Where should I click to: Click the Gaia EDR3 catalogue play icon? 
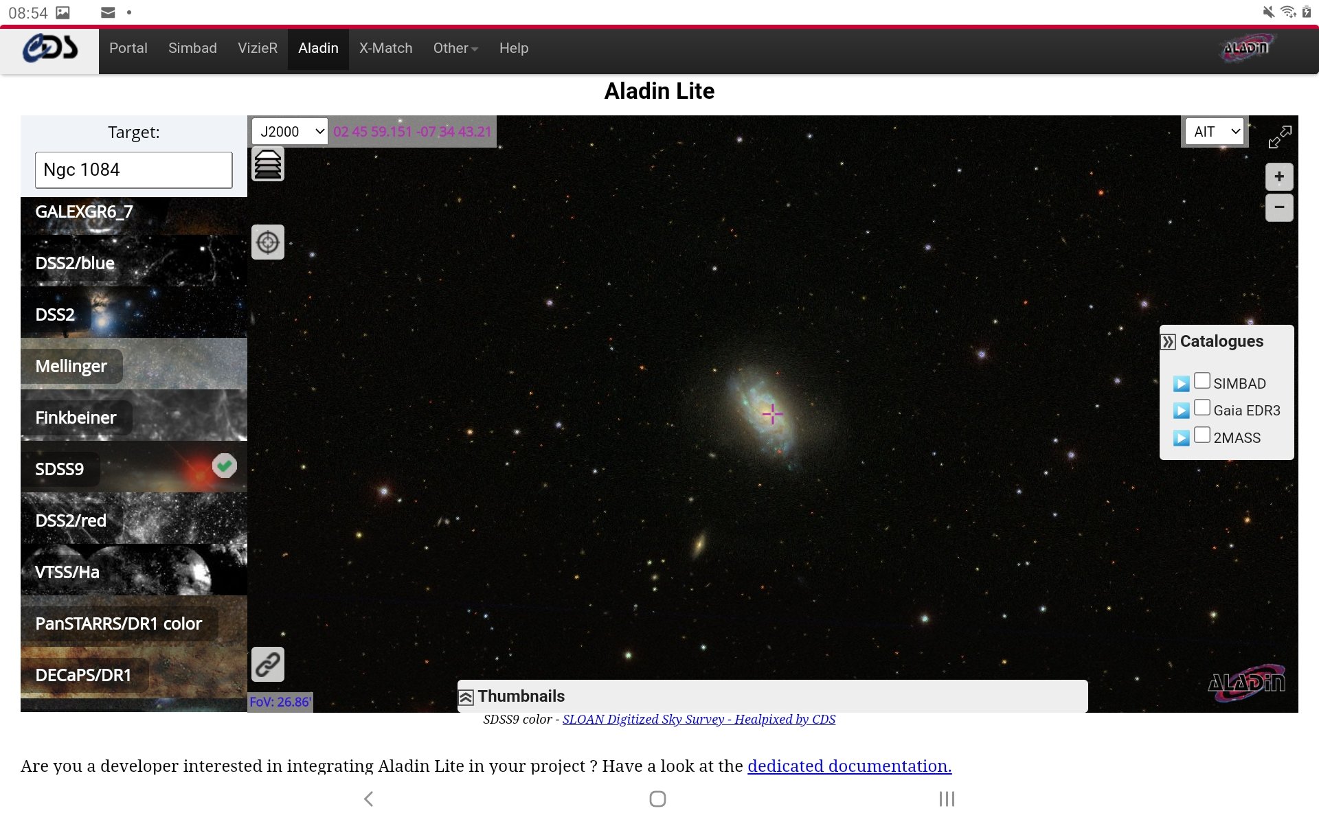coord(1181,411)
